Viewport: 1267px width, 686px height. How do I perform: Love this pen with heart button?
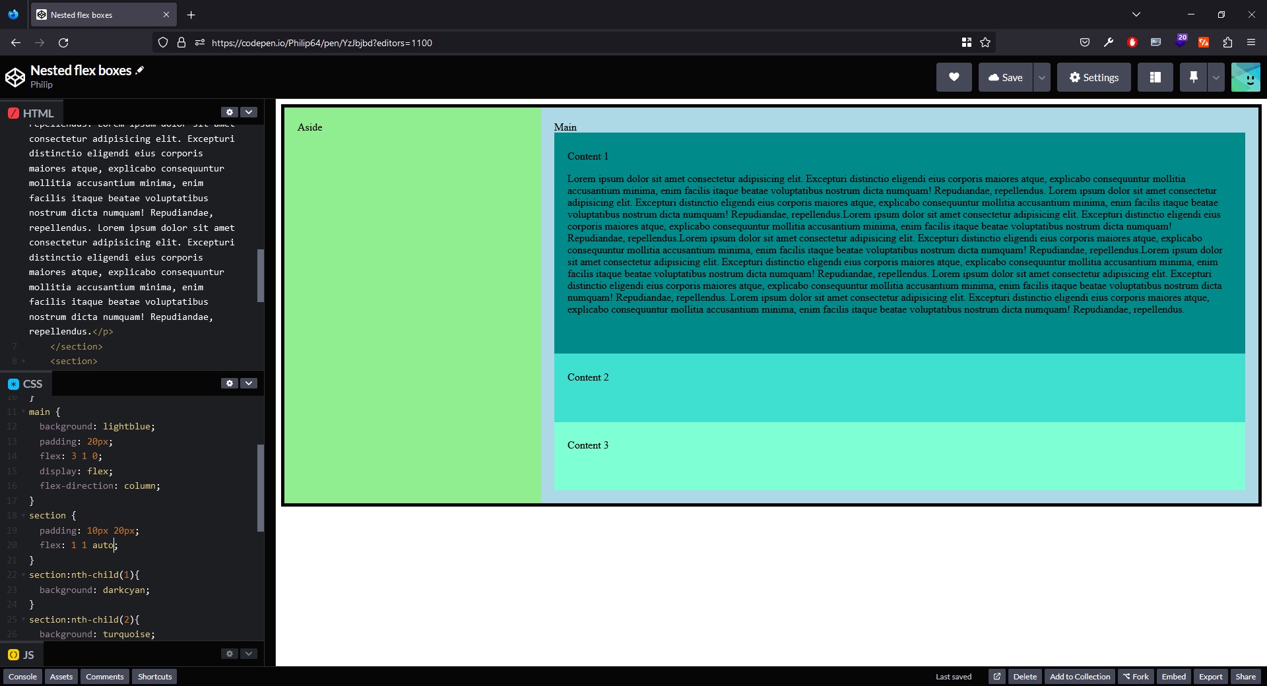click(x=954, y=77)
